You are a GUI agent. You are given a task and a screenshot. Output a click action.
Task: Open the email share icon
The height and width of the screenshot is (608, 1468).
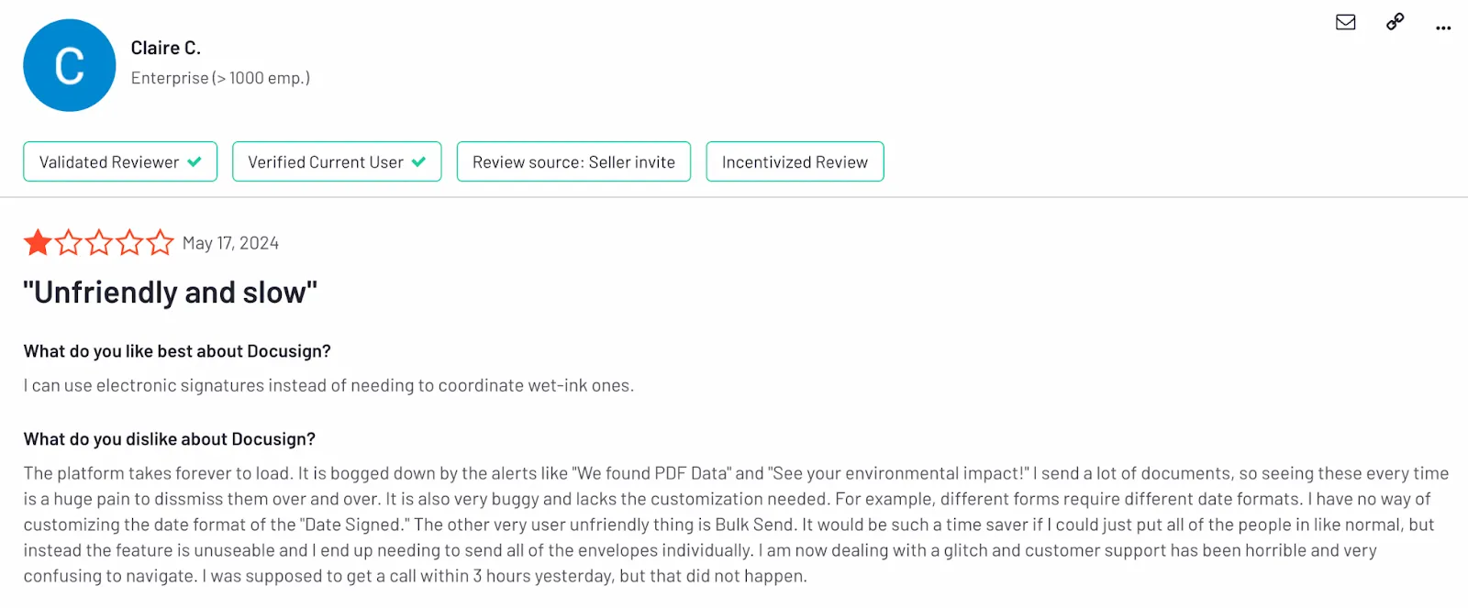coord(1344,22)
